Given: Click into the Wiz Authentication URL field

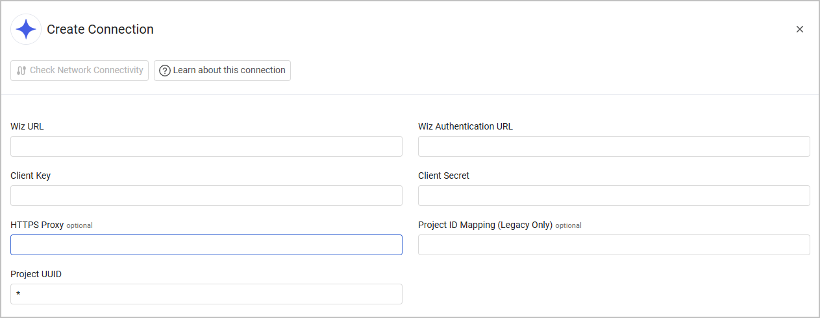Looking at the screenshot, I should click(614, 146).
